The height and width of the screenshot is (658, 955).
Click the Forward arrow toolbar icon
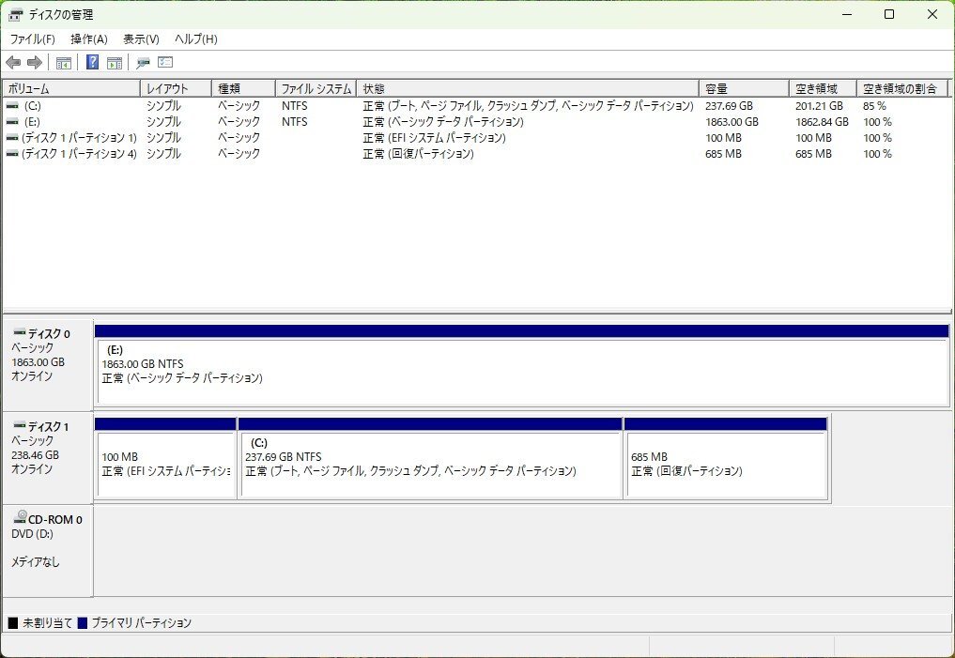coord(35,62)
